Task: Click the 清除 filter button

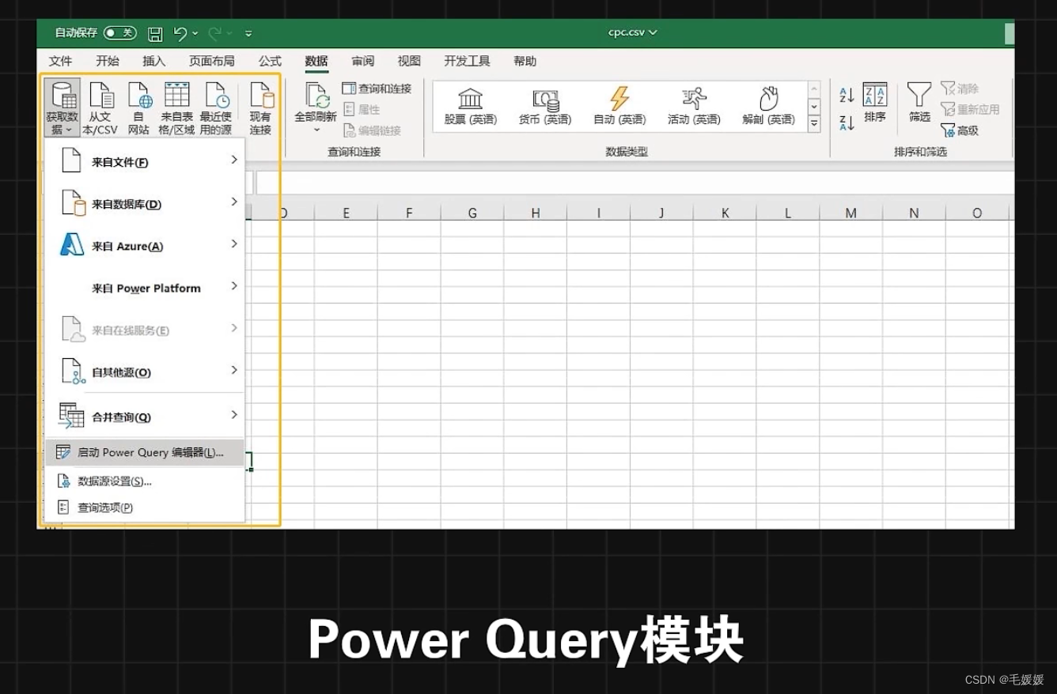Action: pyautogui.click(x=960, y=89)
